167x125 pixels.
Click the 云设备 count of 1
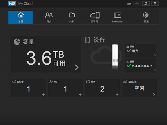pyautogui.click(x=29, y=89)
